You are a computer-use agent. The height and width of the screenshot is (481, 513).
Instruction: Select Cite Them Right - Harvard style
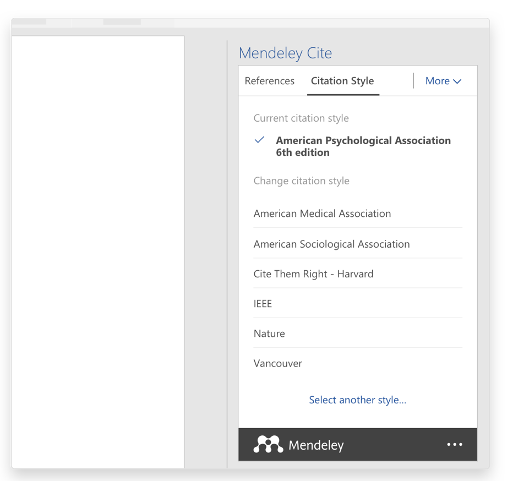click(313, 274)
